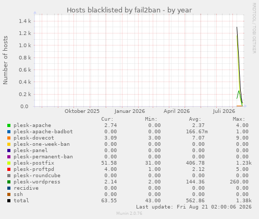
Task: Click the plesk-wordpress dark green swatch
Action: point(9,182)
